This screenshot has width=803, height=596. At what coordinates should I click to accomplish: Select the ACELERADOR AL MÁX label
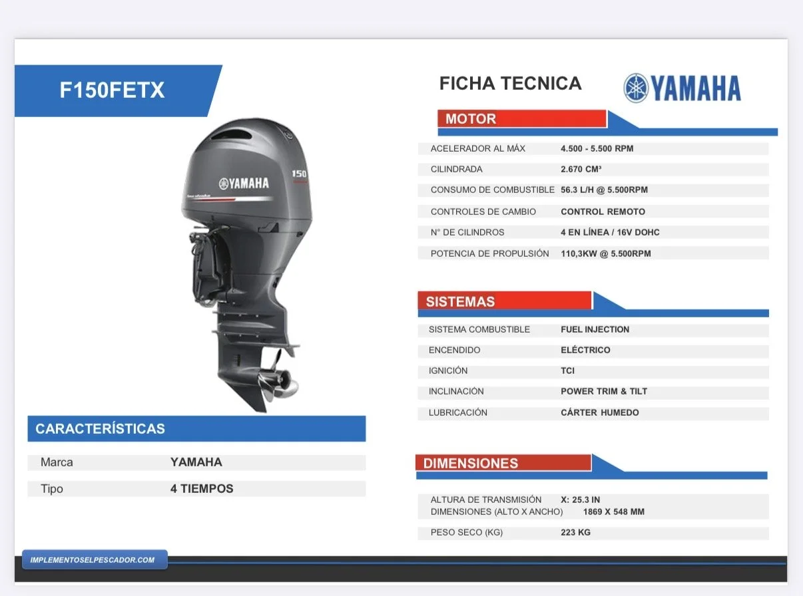point(478,148)
